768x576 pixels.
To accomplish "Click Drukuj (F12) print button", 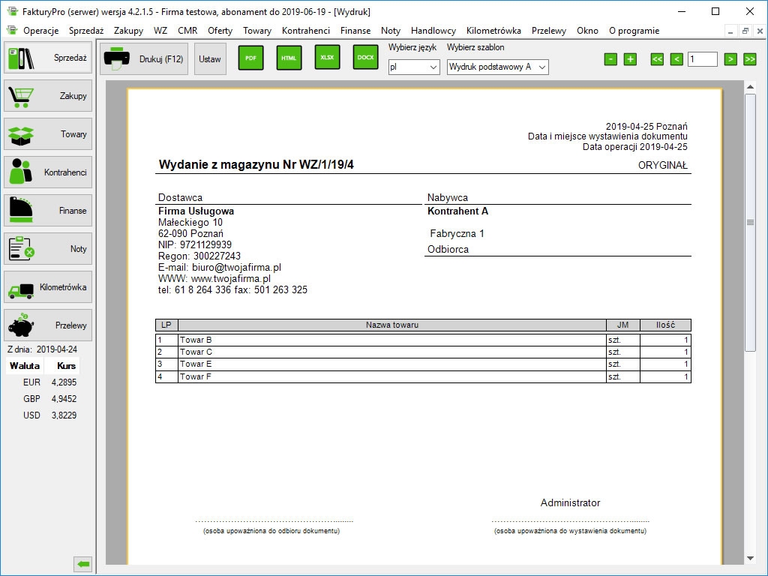I will pos(145,58).
